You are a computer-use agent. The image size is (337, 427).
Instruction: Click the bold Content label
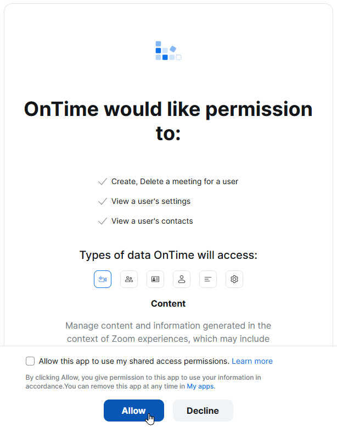coord(168,304)
